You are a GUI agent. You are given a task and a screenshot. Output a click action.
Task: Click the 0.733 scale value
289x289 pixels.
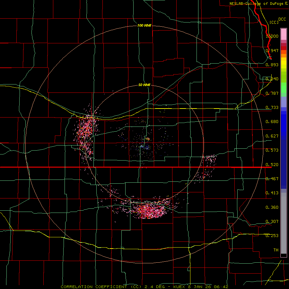tap(272, 108)
